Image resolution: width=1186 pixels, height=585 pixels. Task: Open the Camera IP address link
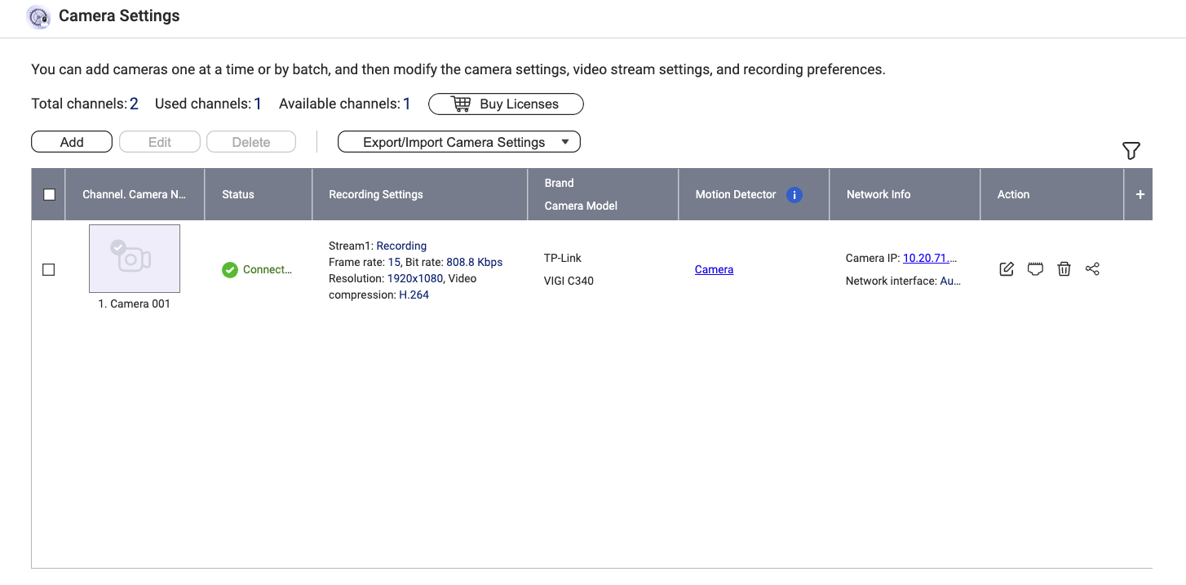click(x=929, y=259)
